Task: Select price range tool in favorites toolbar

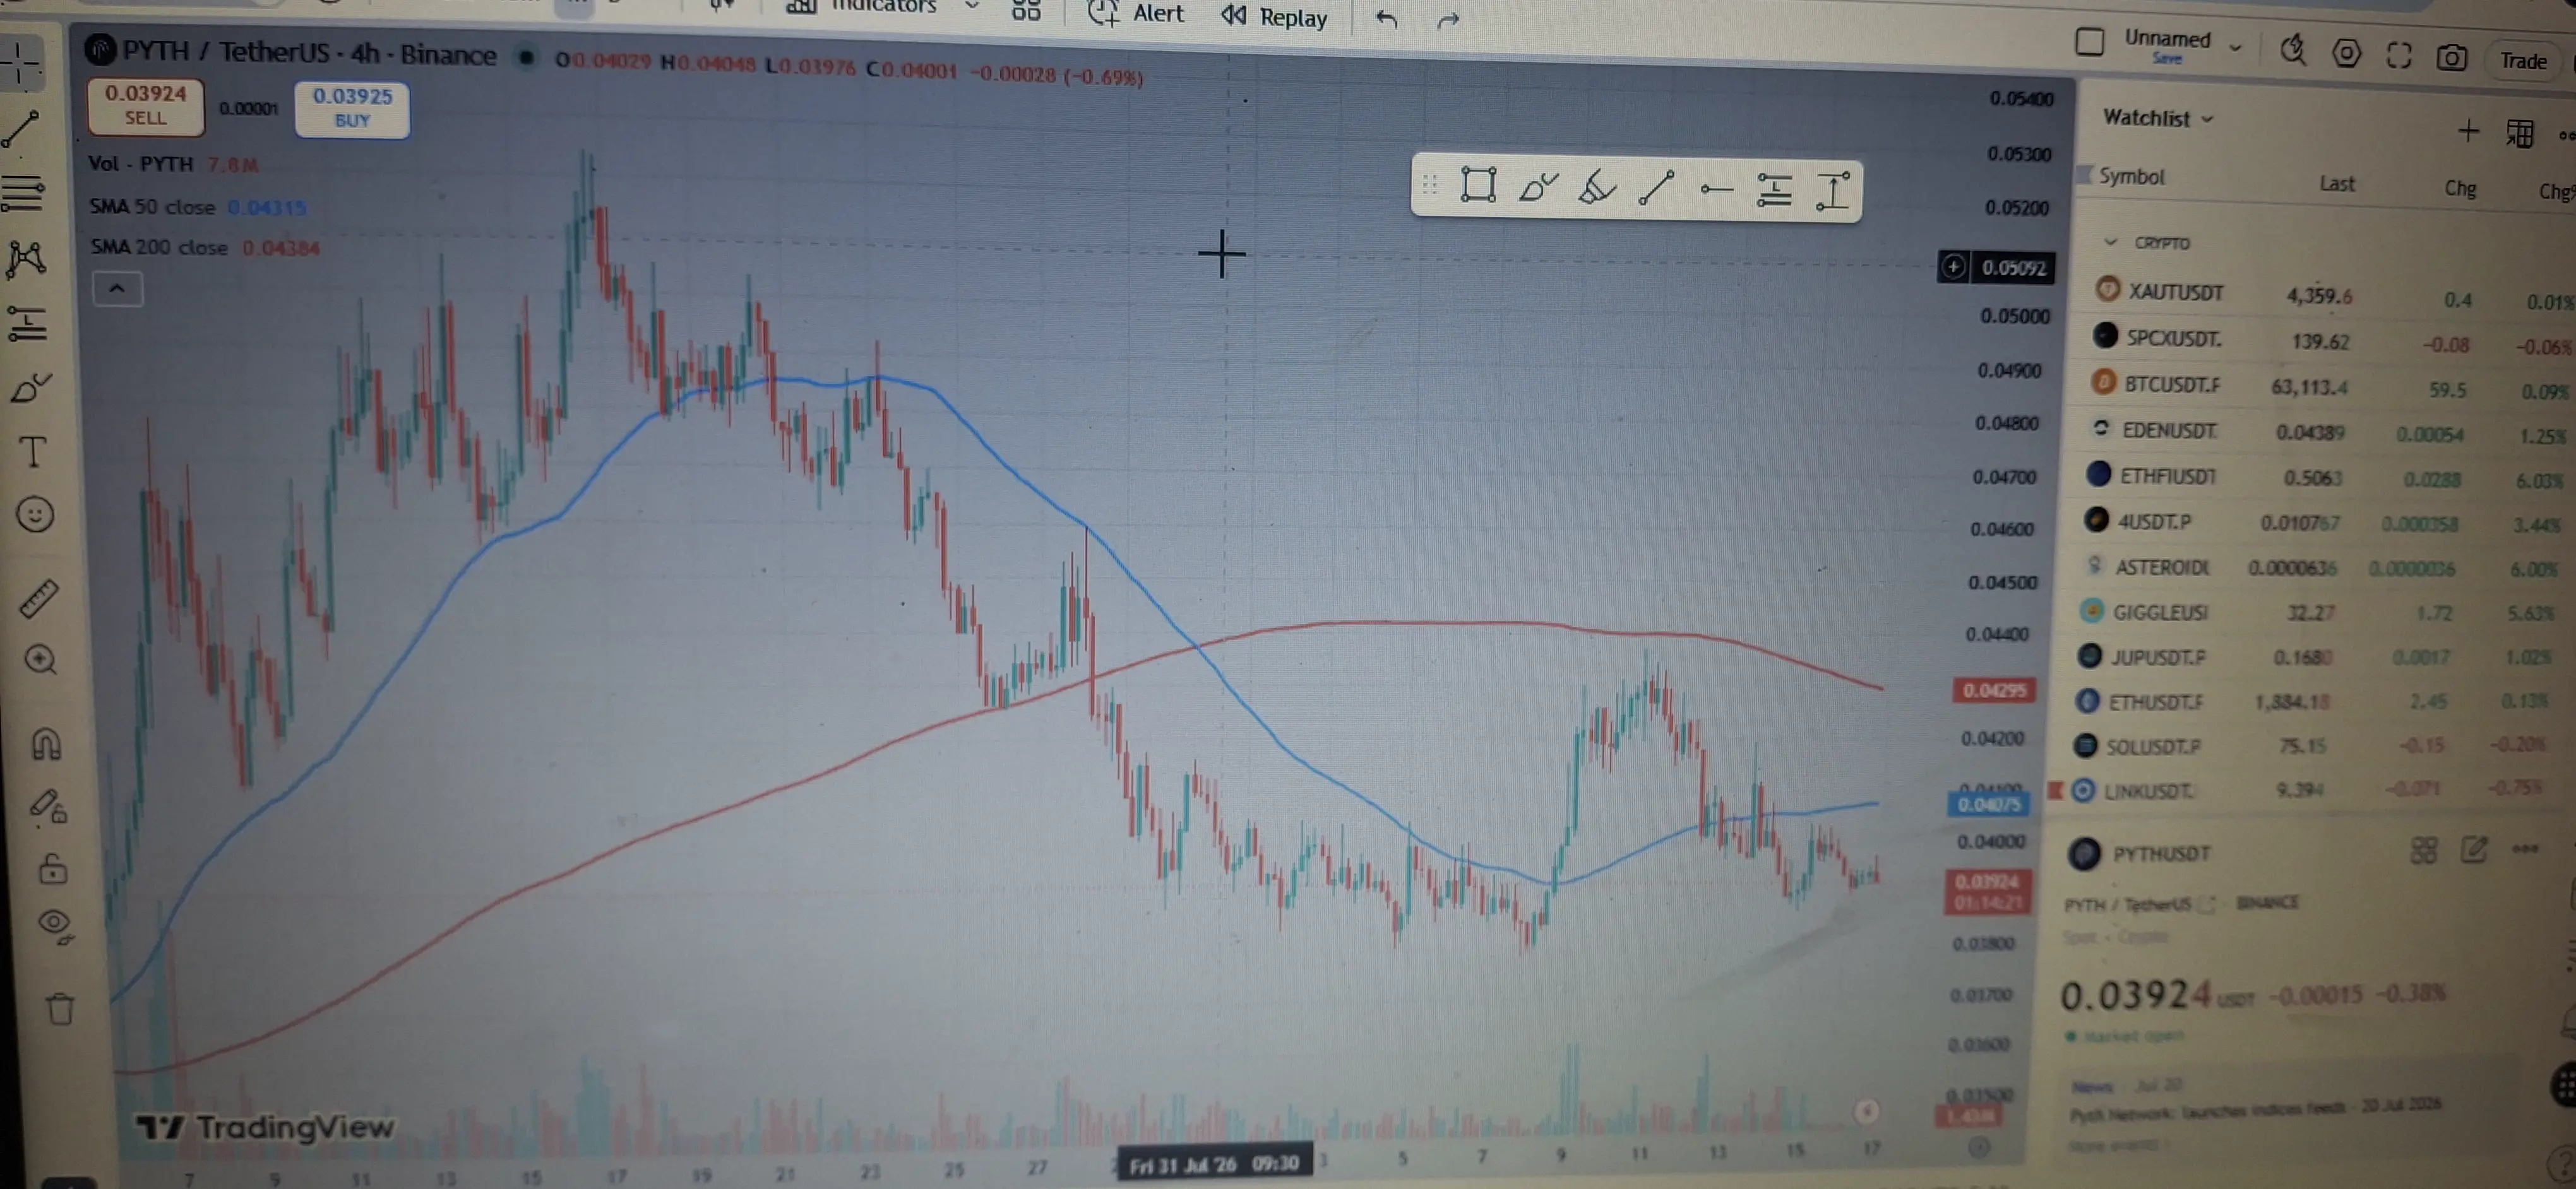Action: tap(1832, 192)
